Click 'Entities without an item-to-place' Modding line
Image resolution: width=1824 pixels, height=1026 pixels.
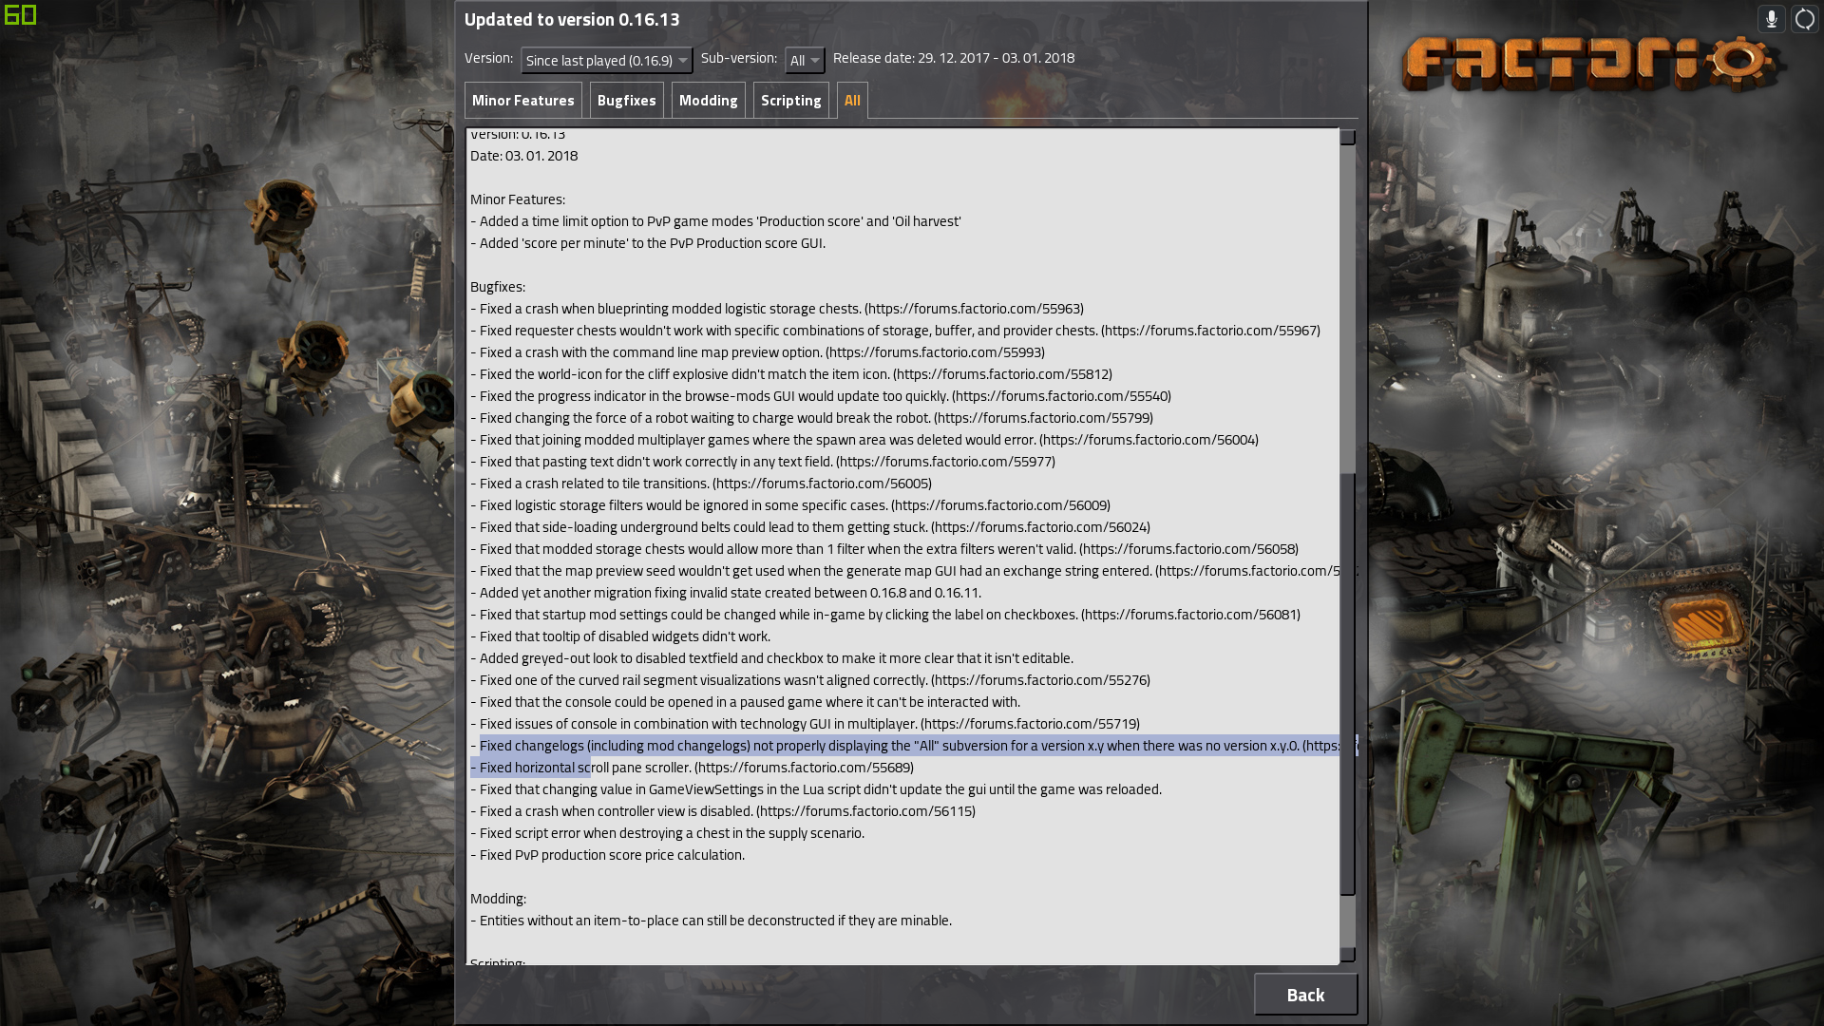[x=711, y=921]
